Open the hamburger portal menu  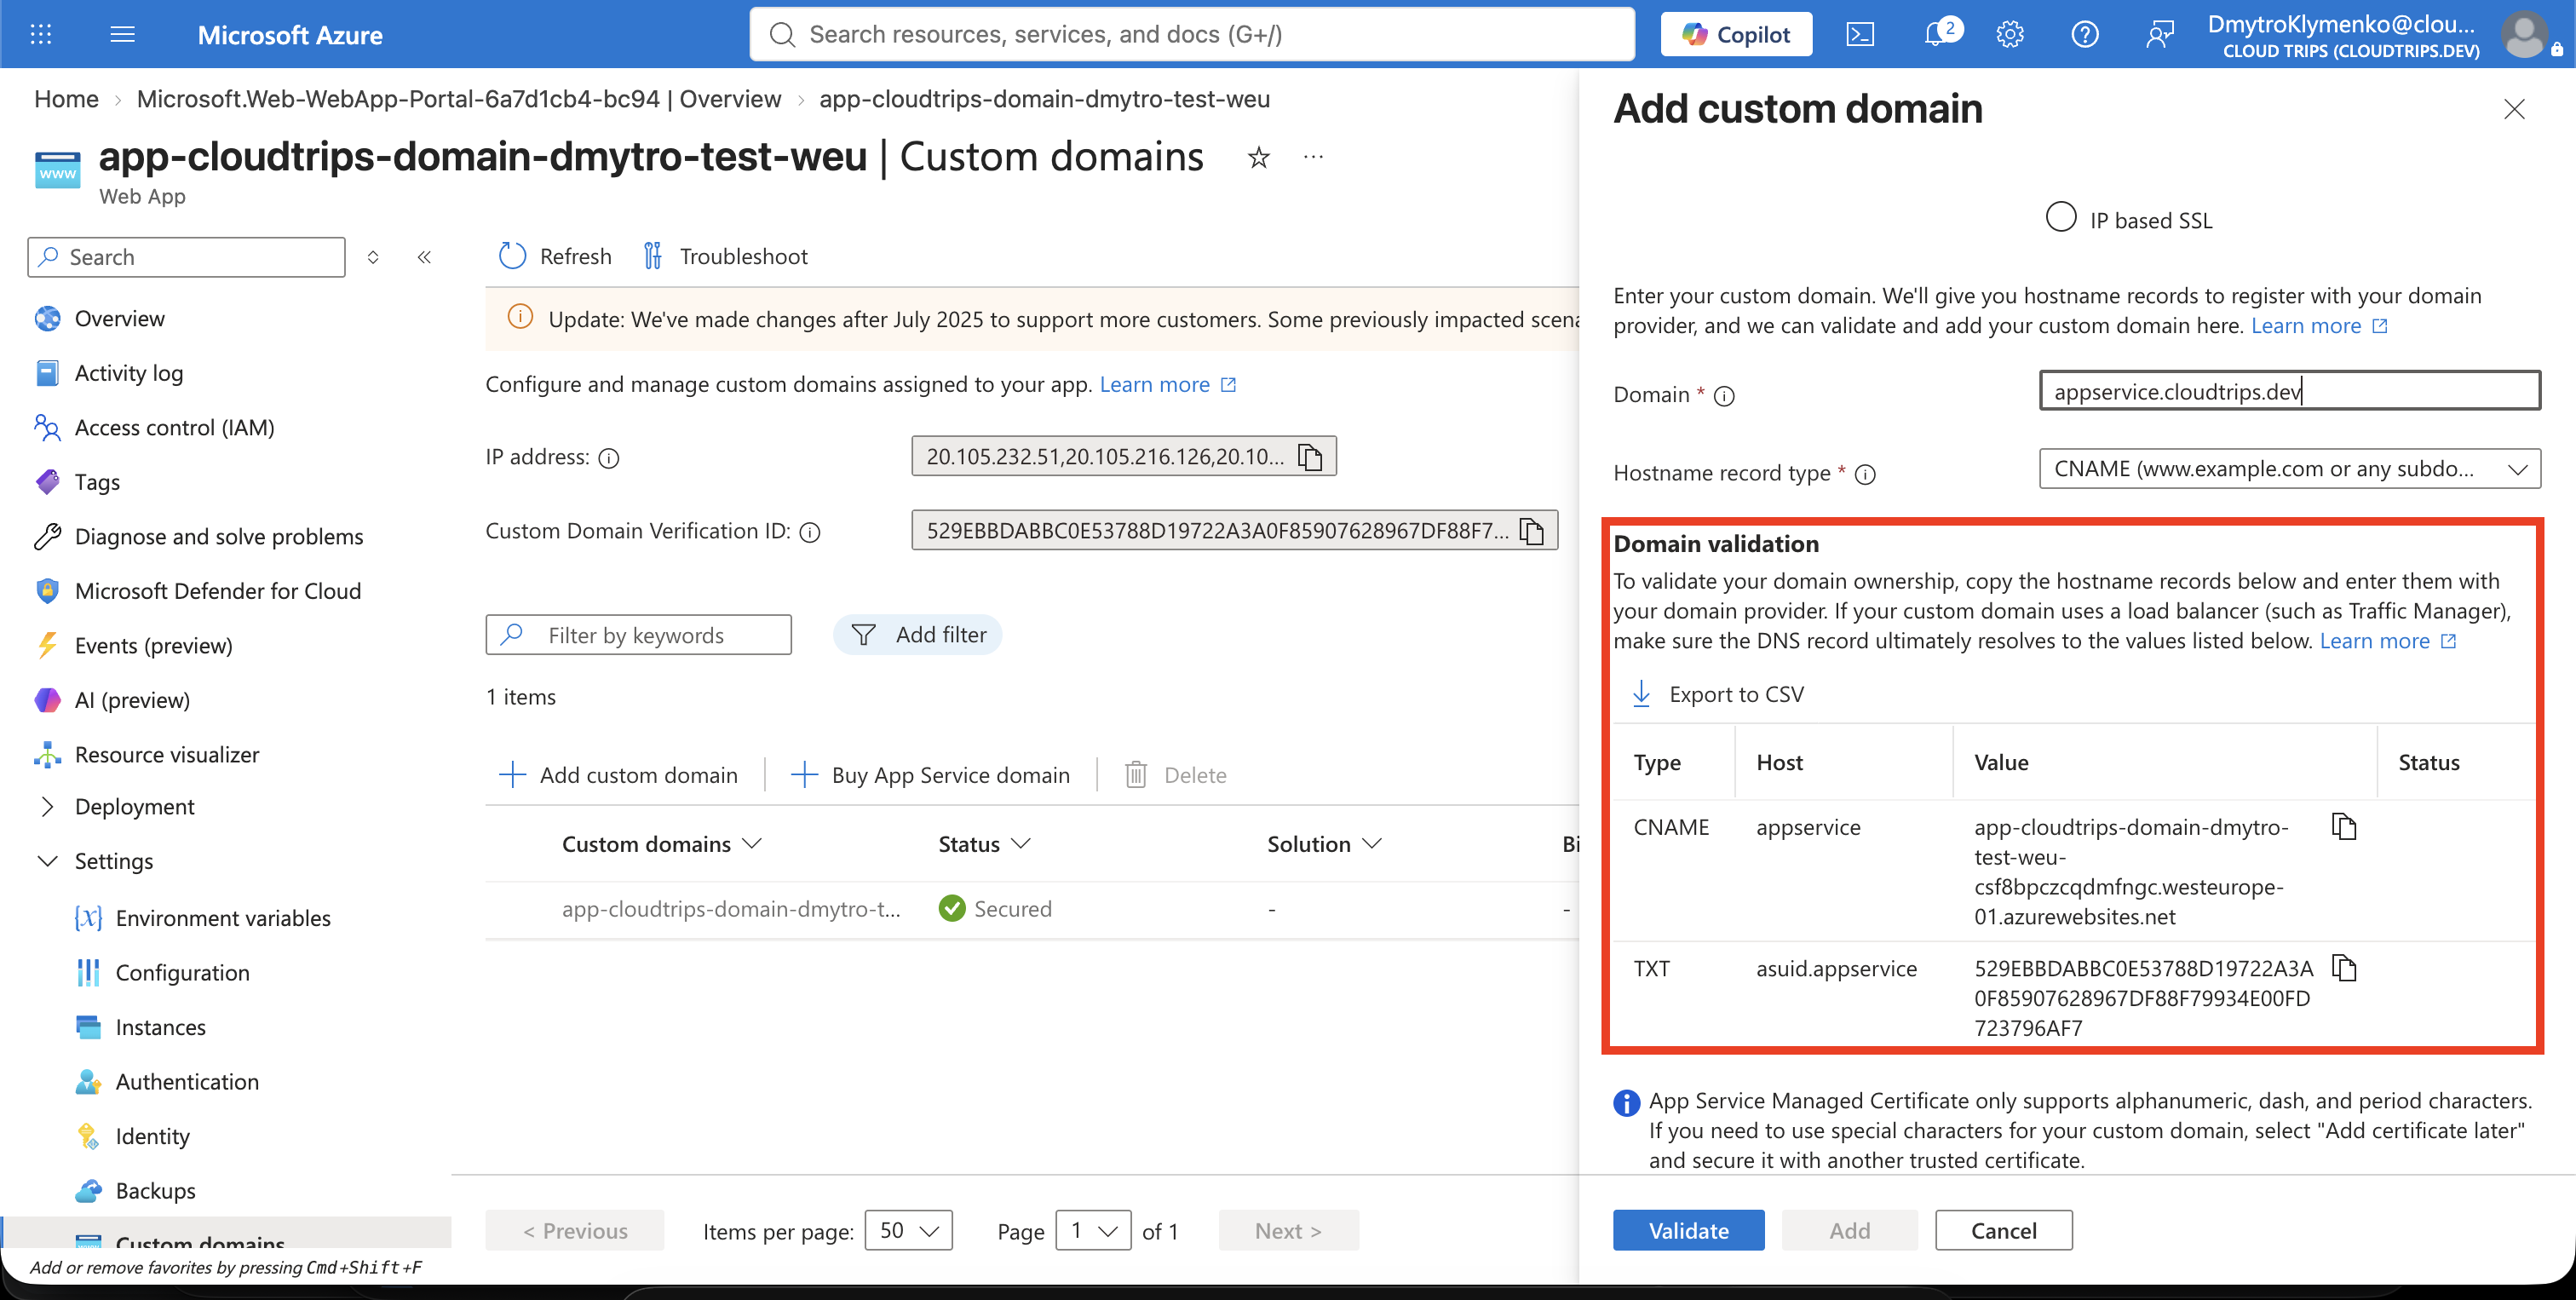pyautogui.click(x=122, y=35)
